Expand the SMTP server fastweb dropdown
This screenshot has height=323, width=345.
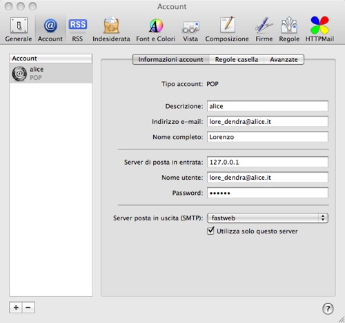[x=268, y=218]
